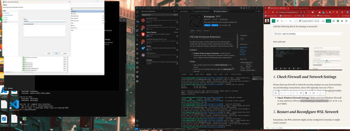Click VS Code run icon in editor title
The width and height of the screenshot is (350, 131).
pyautogui.click(x=256, y=11)
